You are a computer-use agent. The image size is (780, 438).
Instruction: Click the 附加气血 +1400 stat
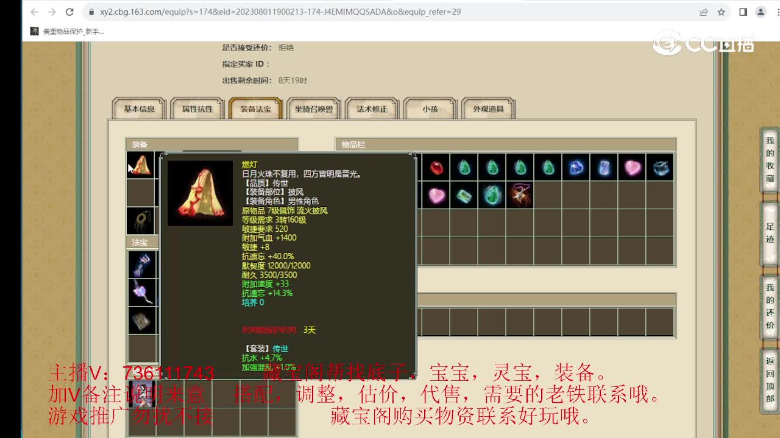[x=269, y=238]
